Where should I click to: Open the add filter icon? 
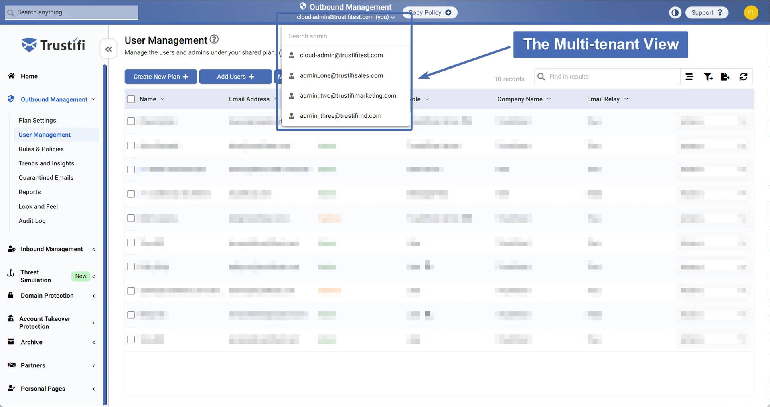point(708,77)
